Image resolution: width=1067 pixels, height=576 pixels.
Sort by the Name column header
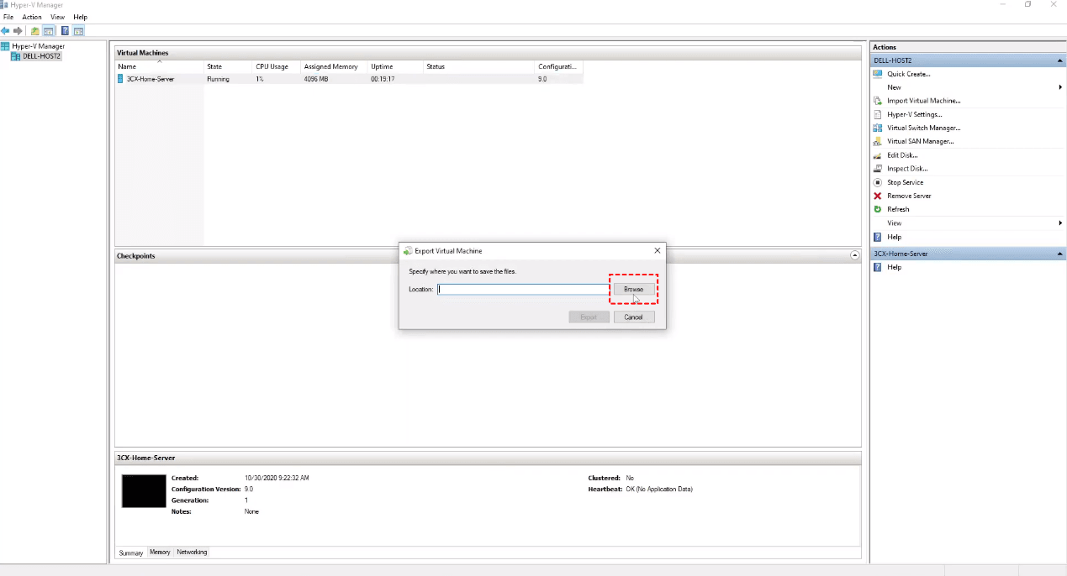(x=159, y=66)
